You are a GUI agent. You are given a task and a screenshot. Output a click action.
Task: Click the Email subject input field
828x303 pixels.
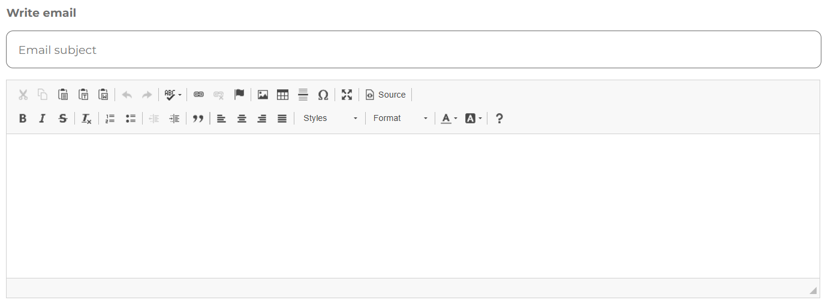413,50
